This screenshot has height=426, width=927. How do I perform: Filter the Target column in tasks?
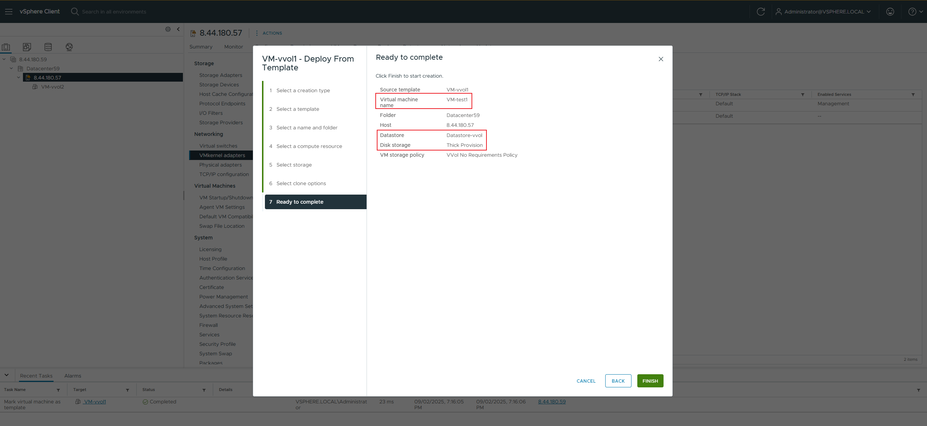(128, 390)
